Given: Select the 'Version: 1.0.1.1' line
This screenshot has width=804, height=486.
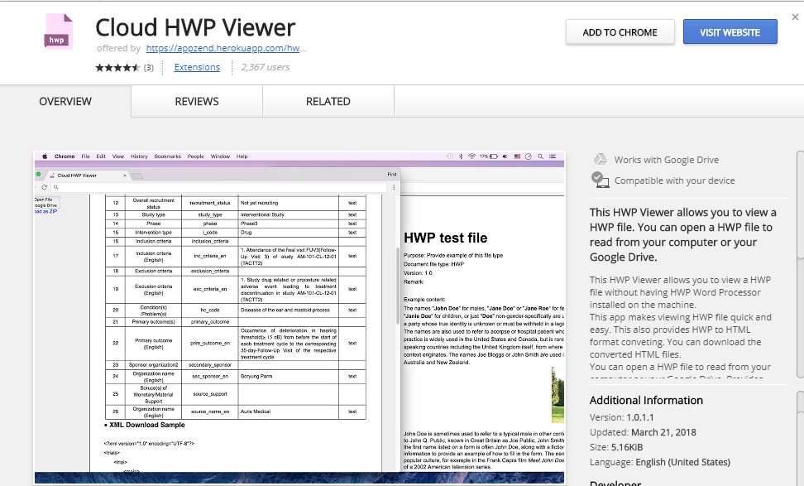Looking at the screenshot, I should 621,417.
